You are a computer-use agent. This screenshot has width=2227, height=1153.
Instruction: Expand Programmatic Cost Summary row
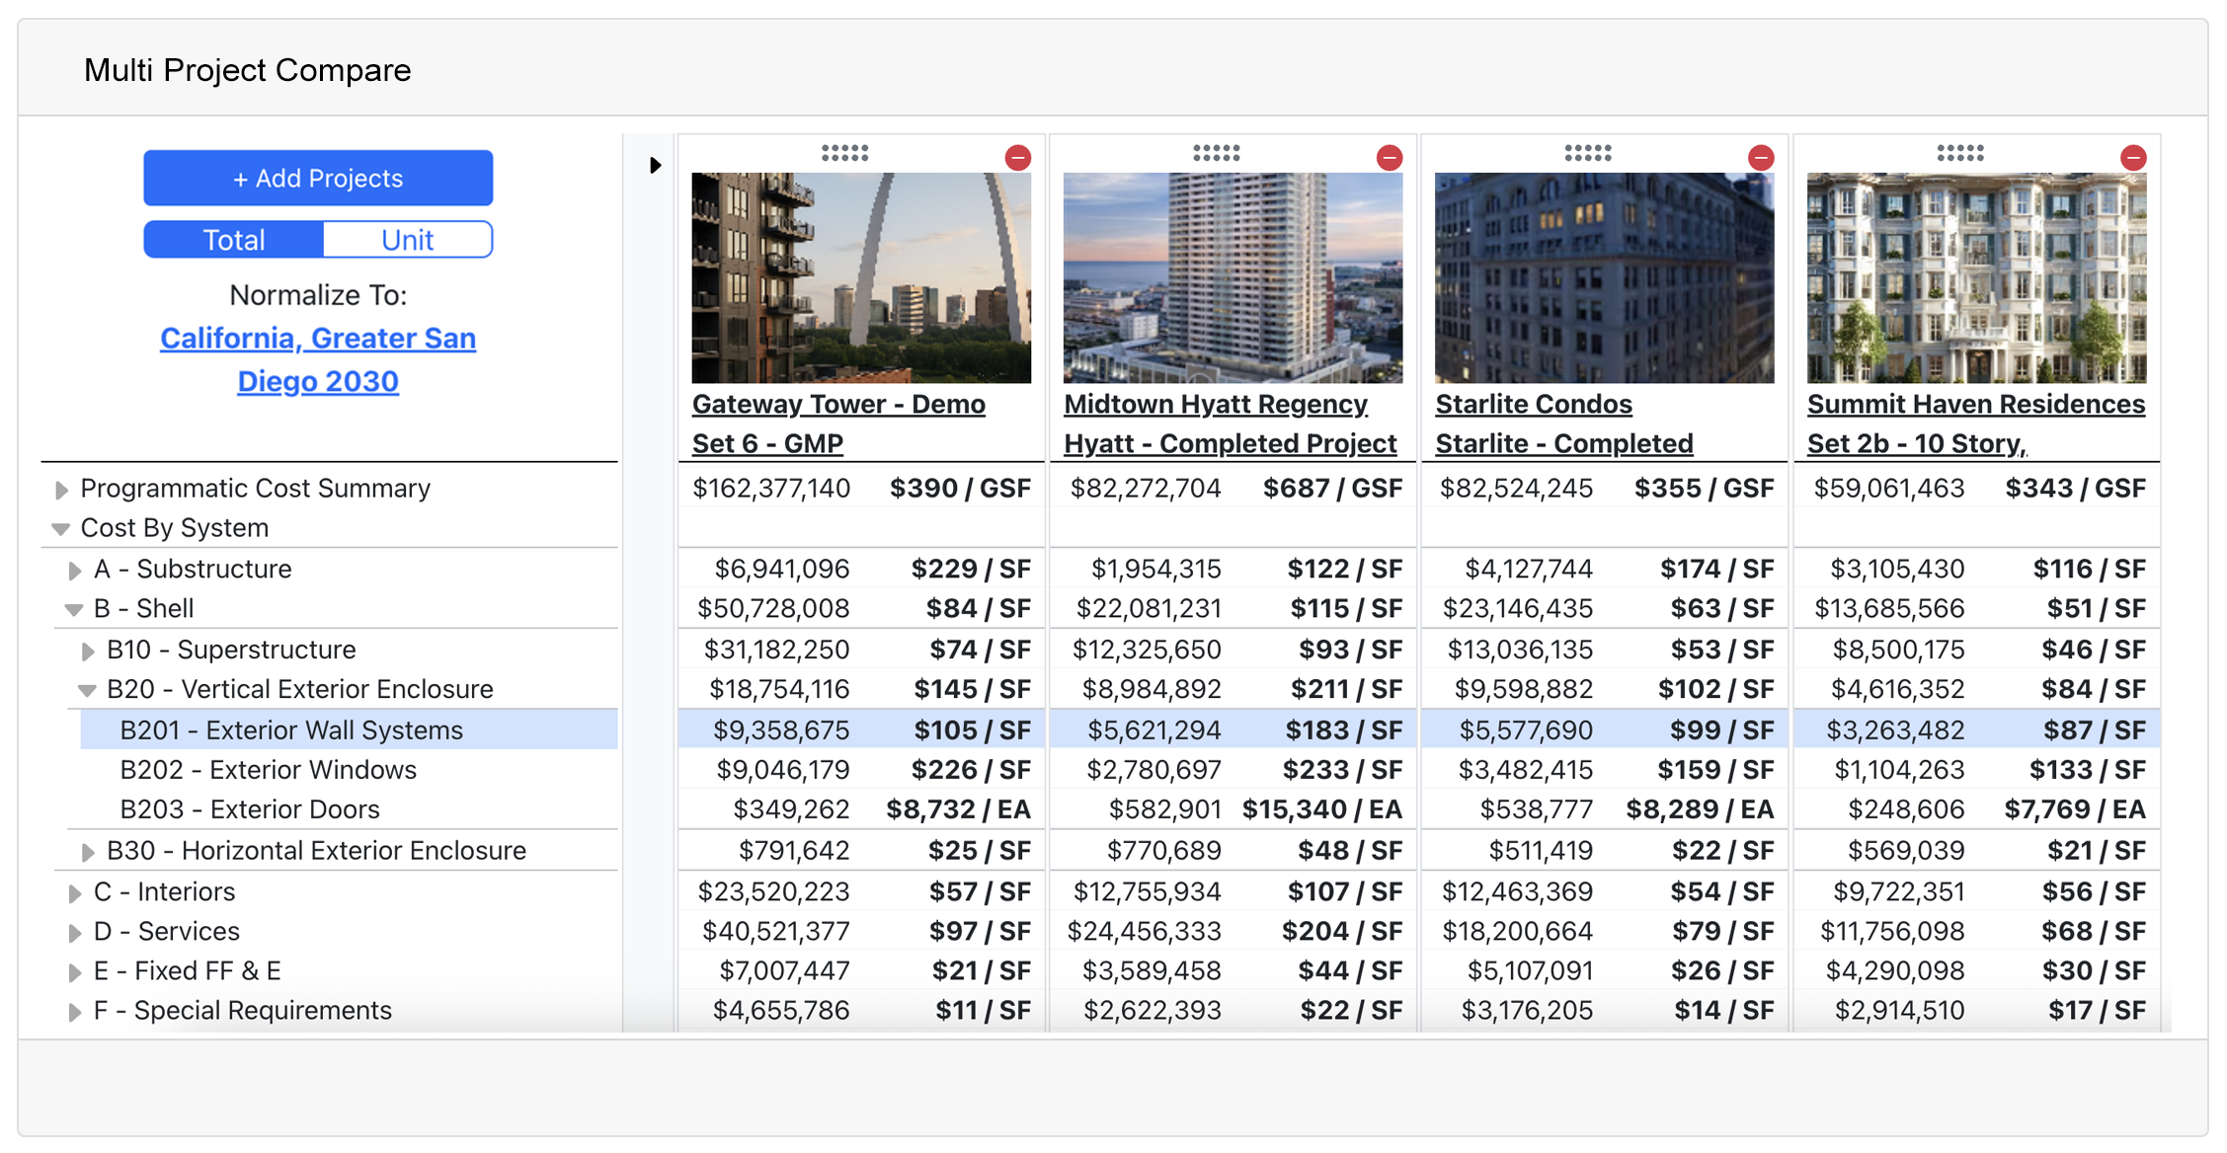[61, 490]
